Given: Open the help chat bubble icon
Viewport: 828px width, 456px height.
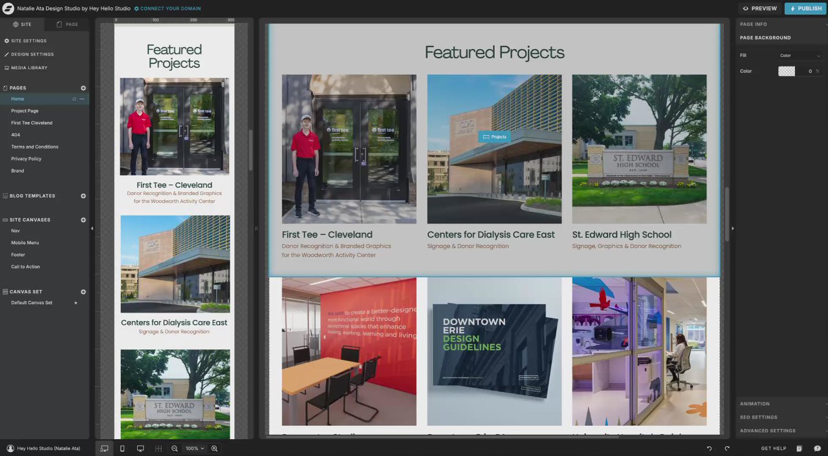Looking at the screenshot, I should tap(818, 448).
